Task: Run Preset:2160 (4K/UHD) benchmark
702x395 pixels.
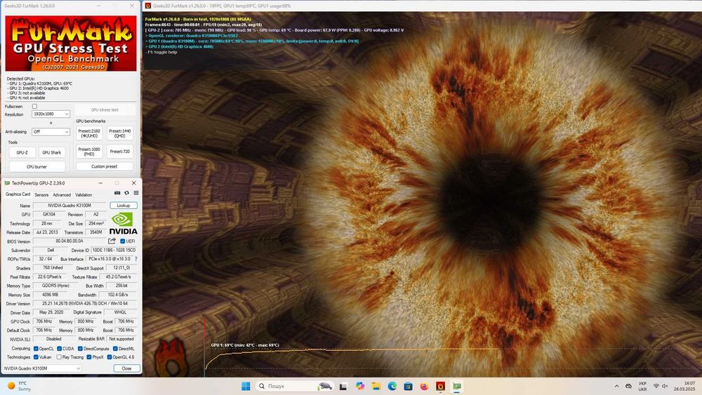Action: pos(89,133)
